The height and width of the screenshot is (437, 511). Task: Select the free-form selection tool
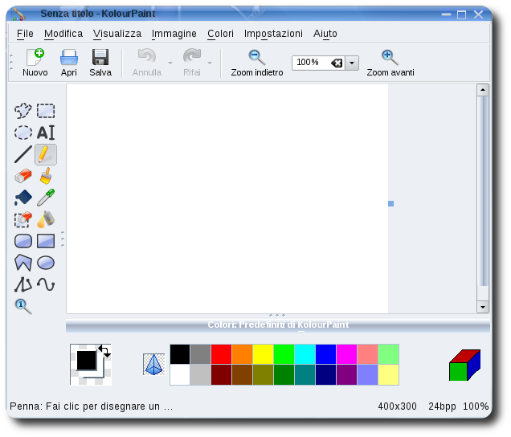click(22, 111)
